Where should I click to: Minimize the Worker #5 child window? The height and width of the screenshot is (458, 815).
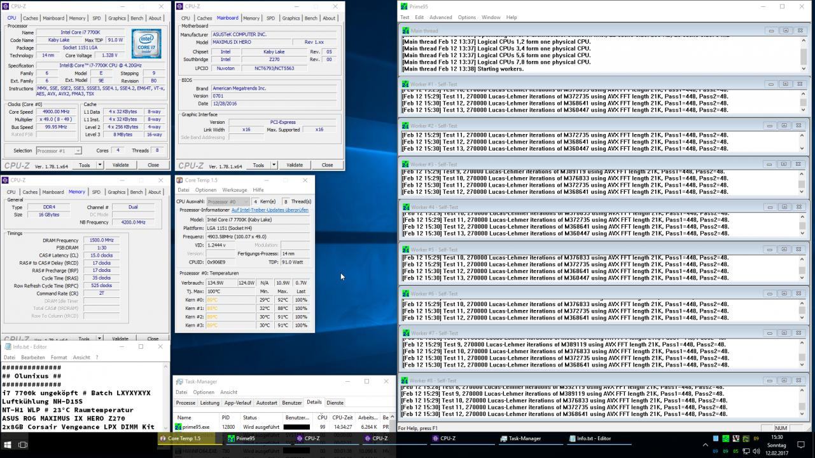pyautogui.click(x=770, y=249)
